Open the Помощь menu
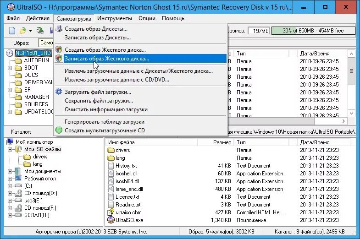Screen dimensions: 360x239 173,18
